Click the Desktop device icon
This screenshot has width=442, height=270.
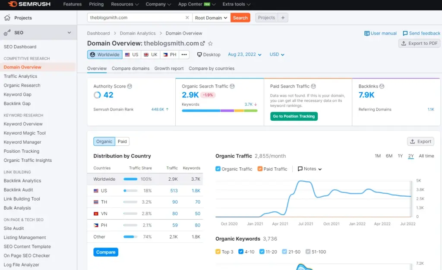coord(199,54)
